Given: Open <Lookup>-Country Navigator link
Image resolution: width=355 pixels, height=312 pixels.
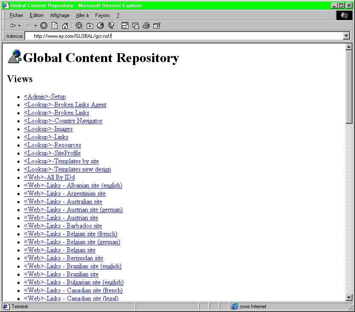Looking at the screenshot, I should click(63, 121).
